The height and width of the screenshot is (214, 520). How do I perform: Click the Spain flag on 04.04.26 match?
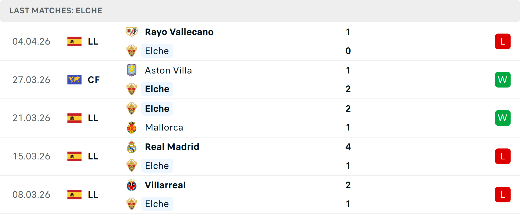pyautogui.click(x=74, y=42)
